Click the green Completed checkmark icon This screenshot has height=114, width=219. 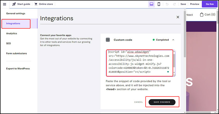tap(154, 40)
